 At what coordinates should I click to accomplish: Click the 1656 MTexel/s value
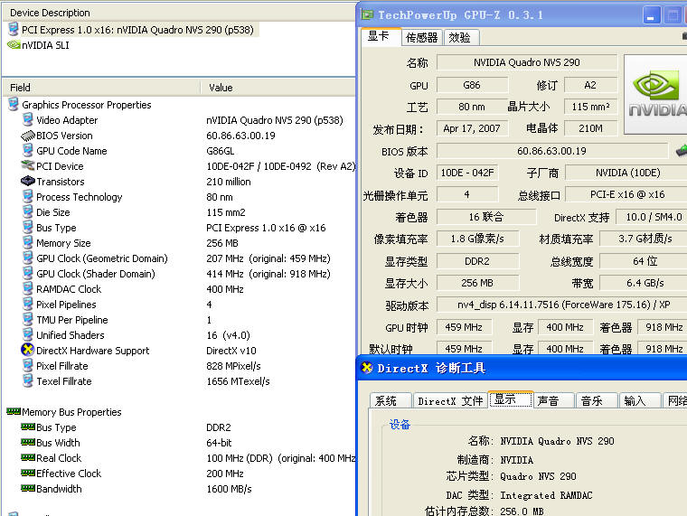(238, 381)
